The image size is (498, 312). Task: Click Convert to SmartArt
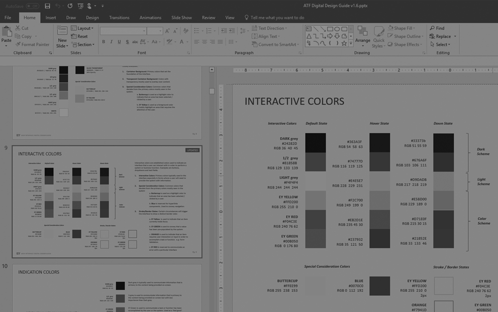[275, 44]
